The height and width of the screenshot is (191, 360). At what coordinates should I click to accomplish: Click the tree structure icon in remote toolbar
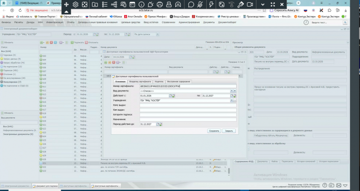pos(113,4)
